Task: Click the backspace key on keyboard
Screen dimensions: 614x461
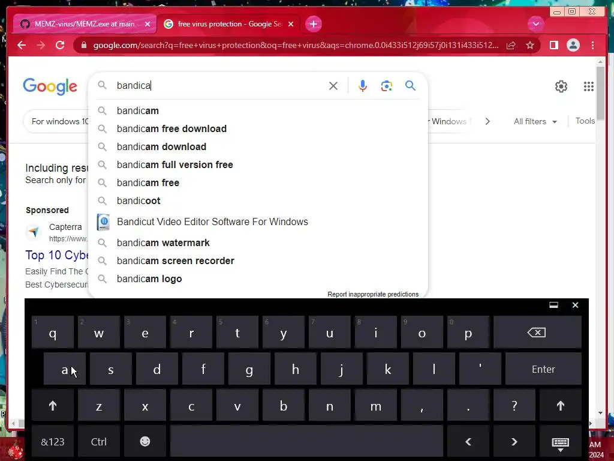Action: pos(537,333)
